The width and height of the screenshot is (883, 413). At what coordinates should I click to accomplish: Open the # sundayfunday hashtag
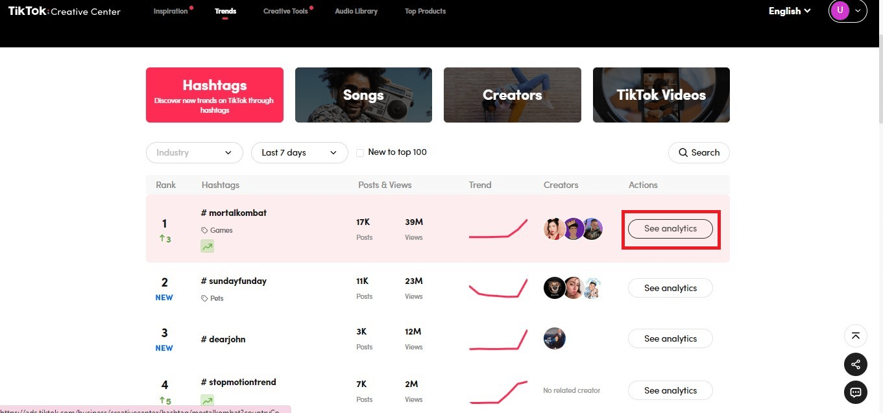click(x=234, y=281)
